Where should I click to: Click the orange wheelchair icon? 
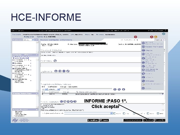[155, 37]
